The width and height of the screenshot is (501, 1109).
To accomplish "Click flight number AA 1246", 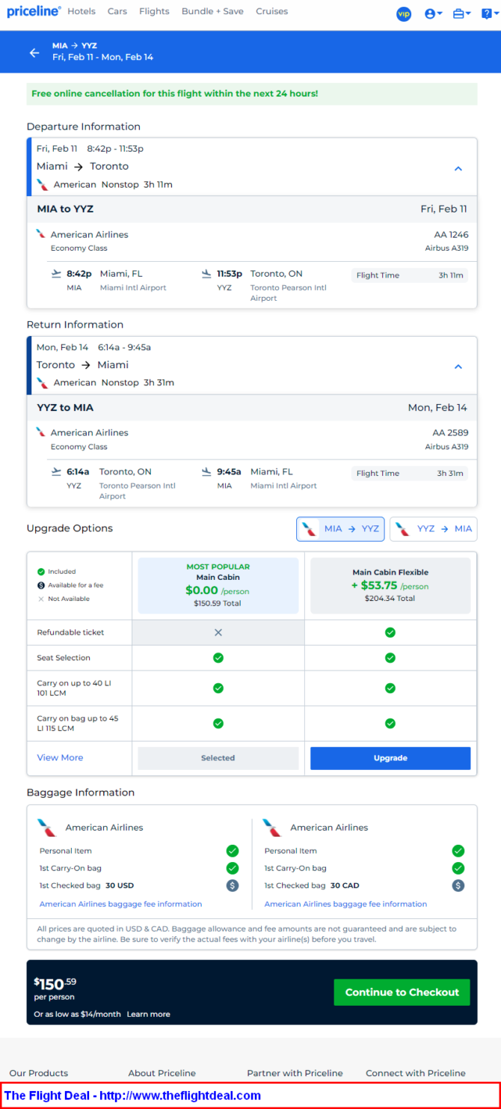I will tap(451, 234).
